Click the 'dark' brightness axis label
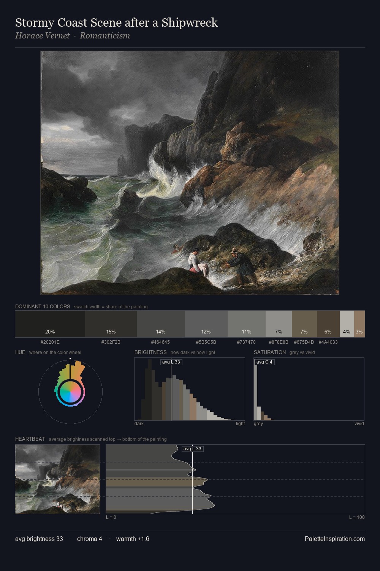This screenshot has height=571, width=380. (x=139, y=424)
